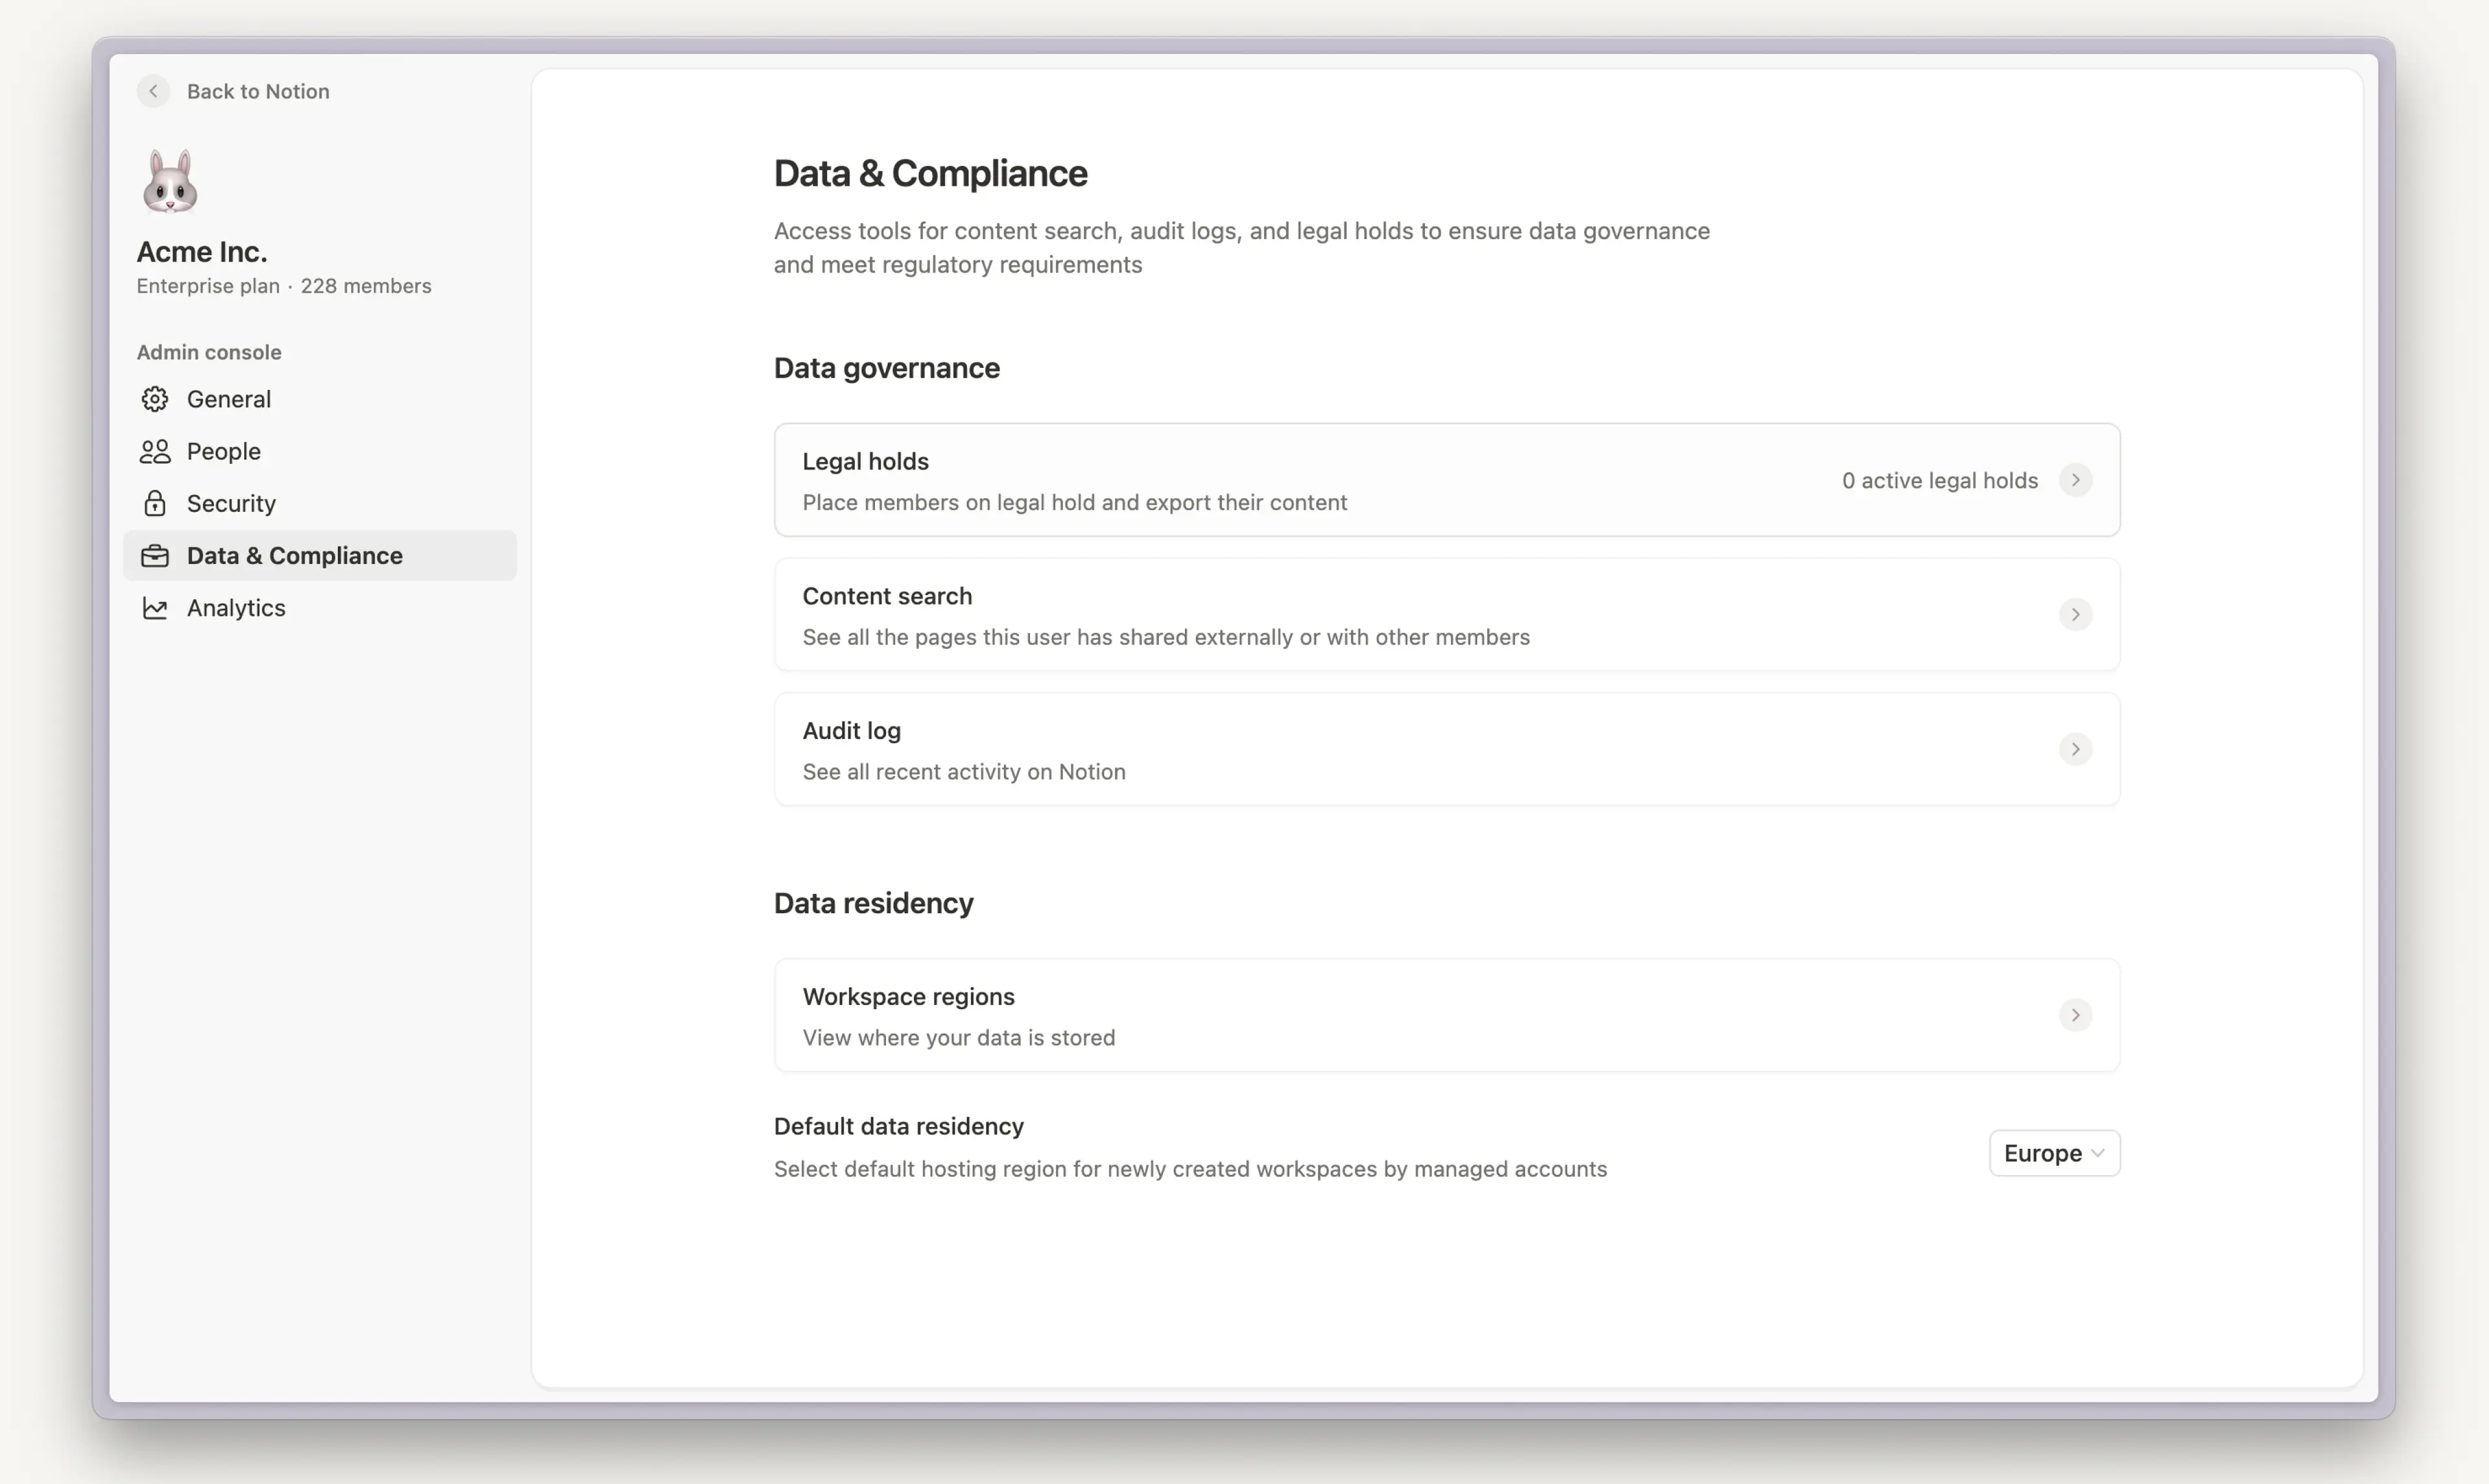The height and width of the screenshot is (1484, 2489).
Task: Click the back arrow icon
Action: [153, 91]
